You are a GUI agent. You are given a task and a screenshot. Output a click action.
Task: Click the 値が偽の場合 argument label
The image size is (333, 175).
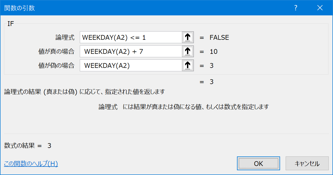coord(56,65)
